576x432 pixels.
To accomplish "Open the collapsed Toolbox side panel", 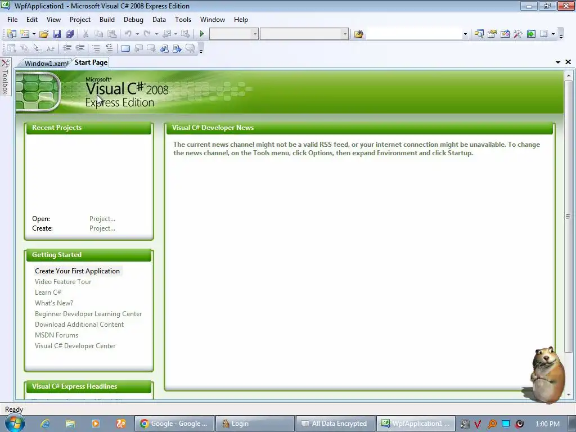I will [x=5, y=76].
